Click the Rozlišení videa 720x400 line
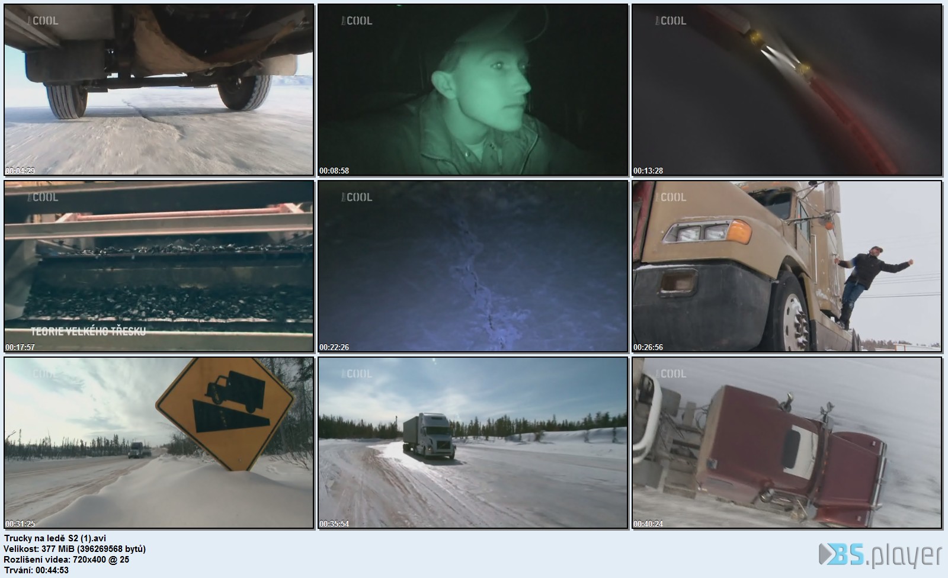Screen dimensions: 948x578 click(x=66, y=560)
